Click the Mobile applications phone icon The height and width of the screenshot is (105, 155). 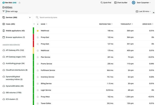(x=4, y=31)
